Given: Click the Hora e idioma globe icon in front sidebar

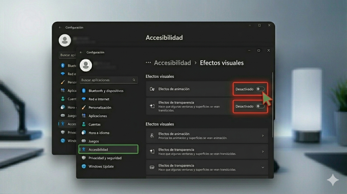Looking at the screenshot, I should click(84, 133).
